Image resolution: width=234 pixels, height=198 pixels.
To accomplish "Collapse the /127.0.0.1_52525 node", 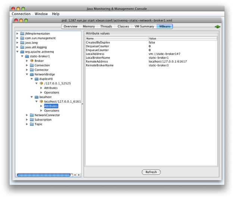I will click(37, 84).
